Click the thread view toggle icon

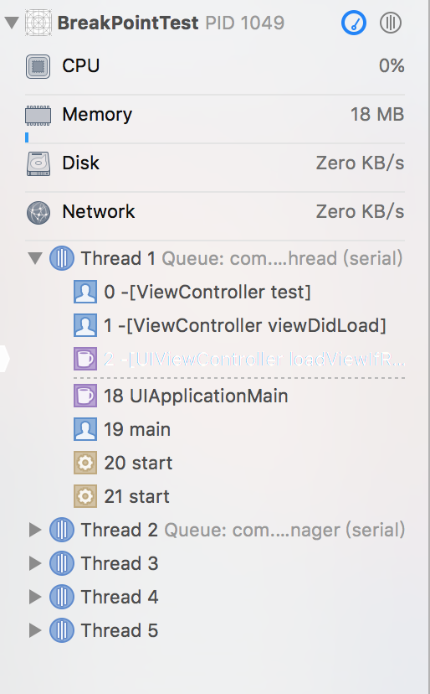(x=390, y=23)
